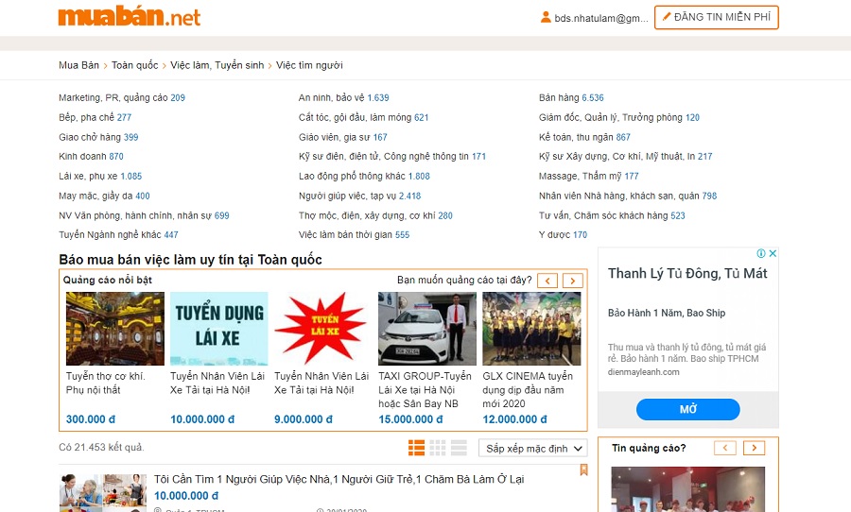Open red starburst TUYỂN LÁI XE thumbnail
851x512 pixels.
click(x=321, y=329)
